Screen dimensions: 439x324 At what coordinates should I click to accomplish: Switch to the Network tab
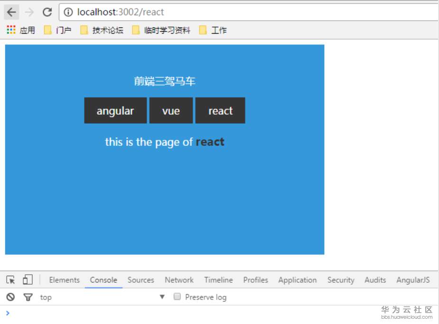tap(179, 280)
